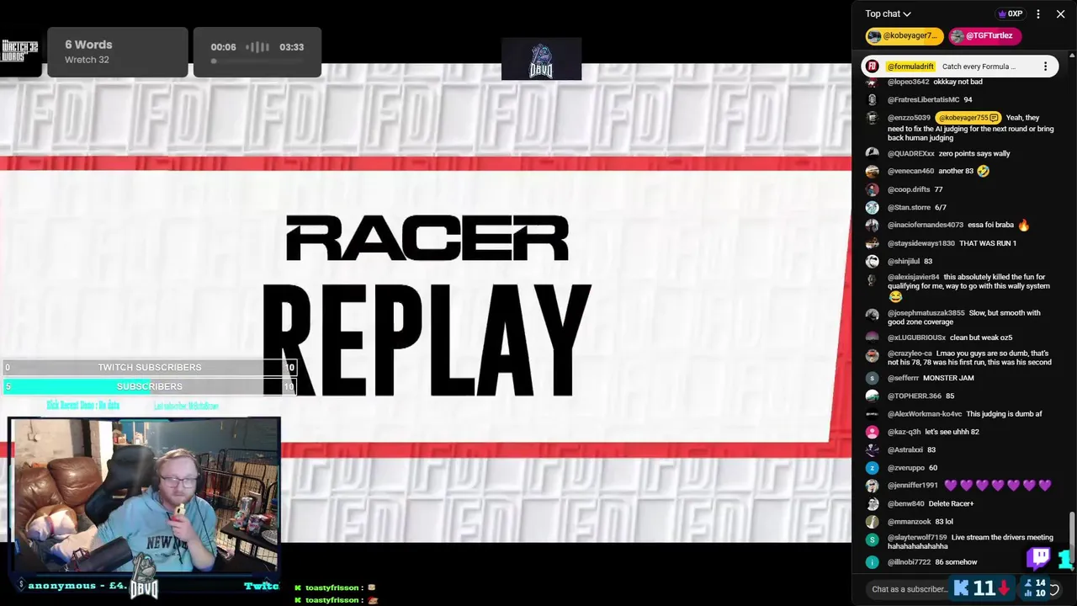
Task: Click @slayterwolf7159's avatar
Action: click(873, 540)
